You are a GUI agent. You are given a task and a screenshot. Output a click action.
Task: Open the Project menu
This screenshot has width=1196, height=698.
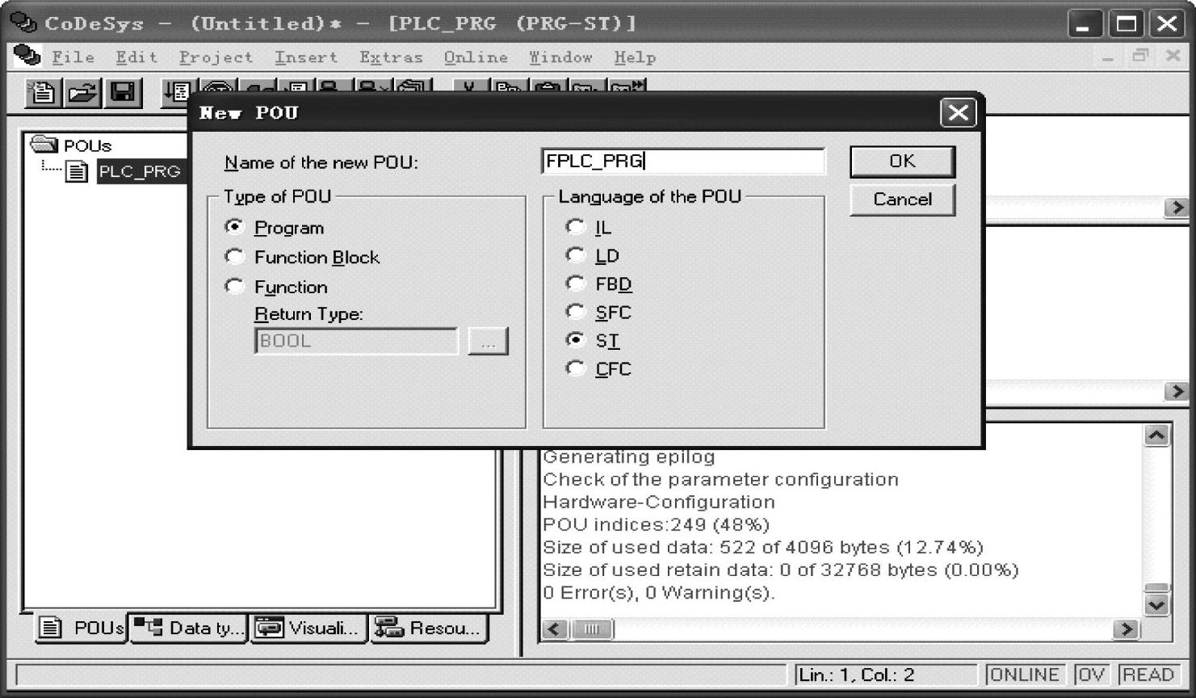[216, 57]
